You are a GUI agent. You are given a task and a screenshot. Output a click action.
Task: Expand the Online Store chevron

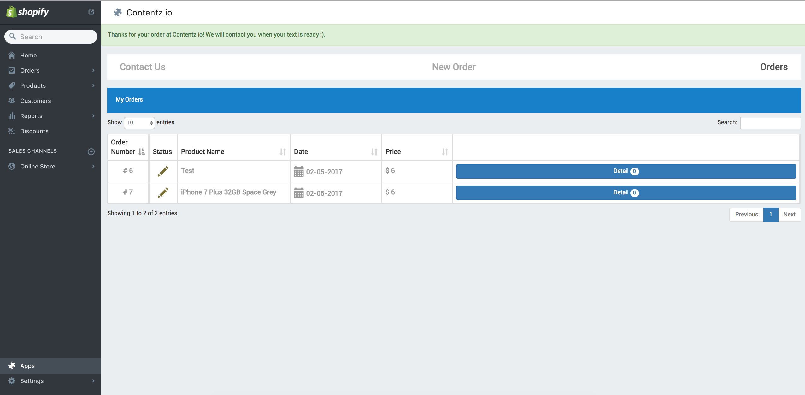point(93,166)
